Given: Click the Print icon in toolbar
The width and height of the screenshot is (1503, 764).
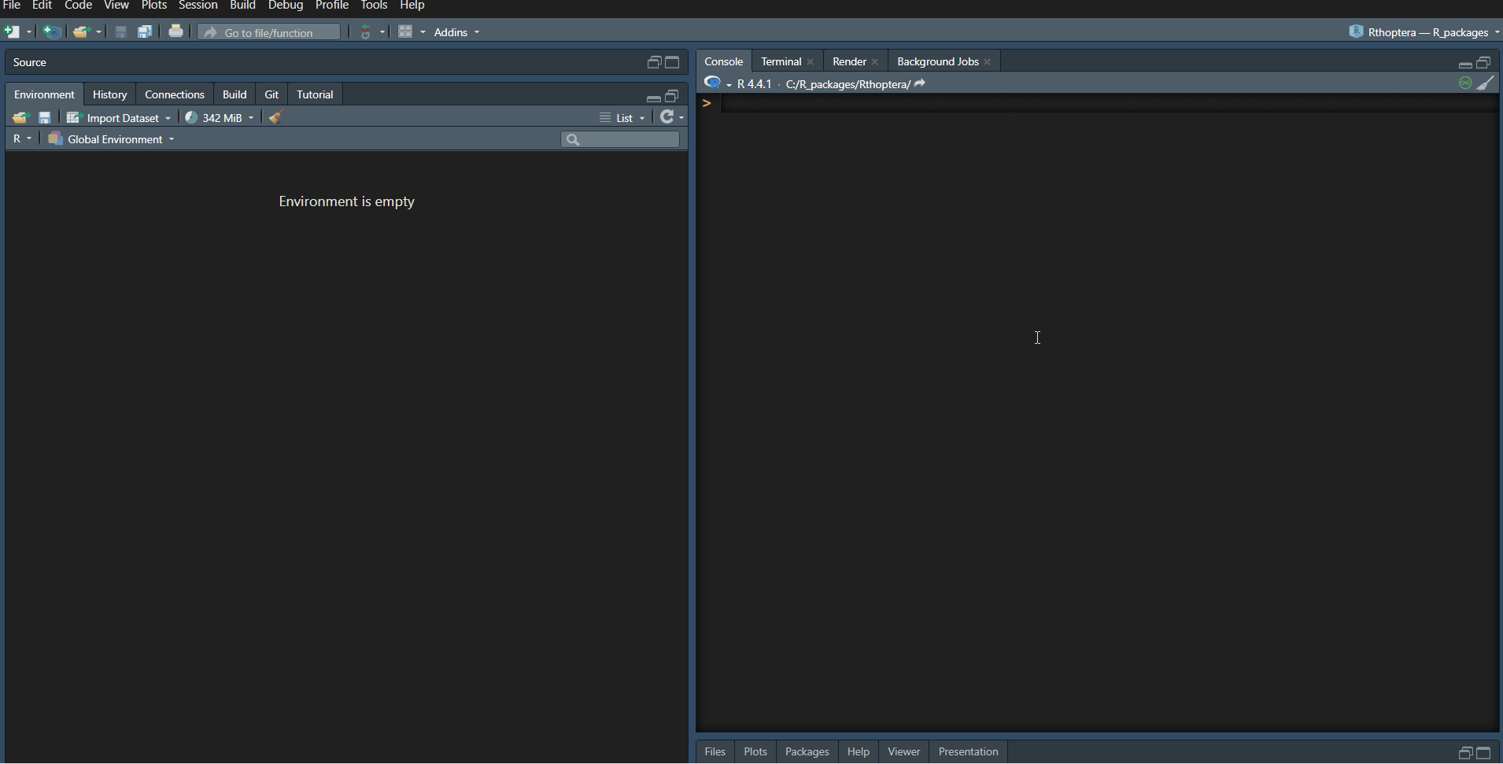Looking at the screenshot, I should [175, 32].
